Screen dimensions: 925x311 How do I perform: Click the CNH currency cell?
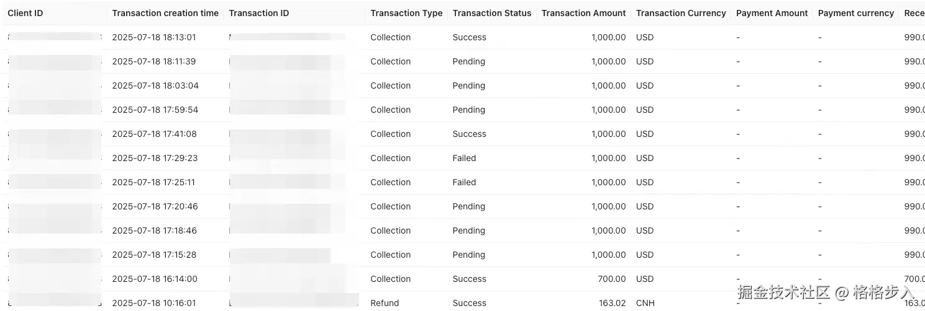pos(645,303)
